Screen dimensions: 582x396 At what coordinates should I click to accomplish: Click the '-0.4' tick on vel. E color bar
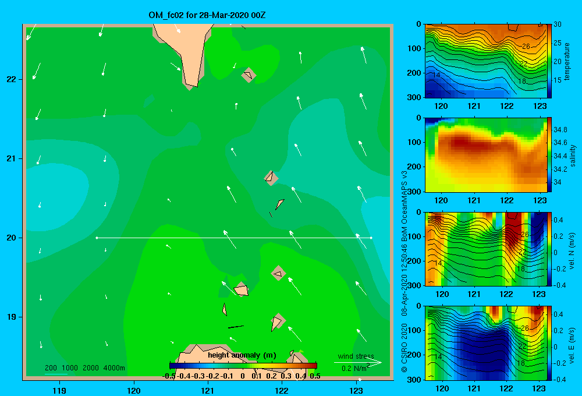[x=560, y=379]
